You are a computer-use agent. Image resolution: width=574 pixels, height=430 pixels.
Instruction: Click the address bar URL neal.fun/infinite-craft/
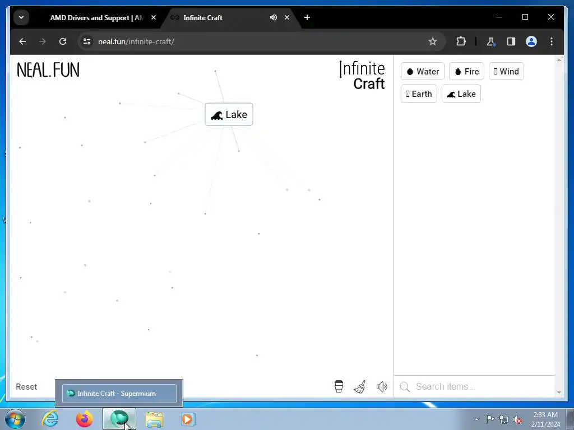[x=136, y=41]
